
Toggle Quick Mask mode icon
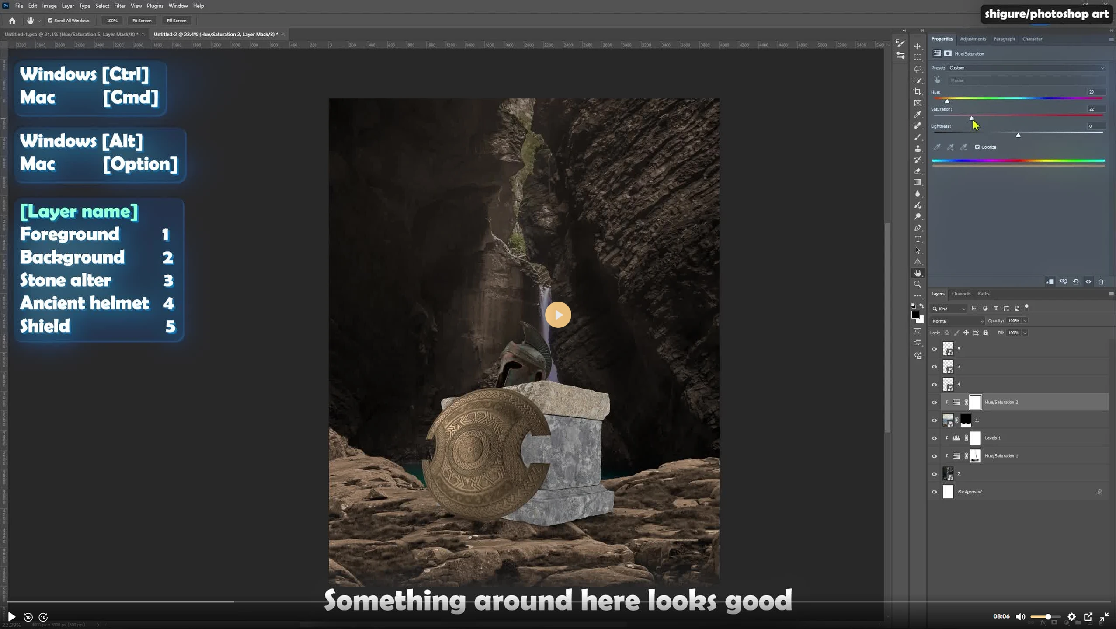918,332
